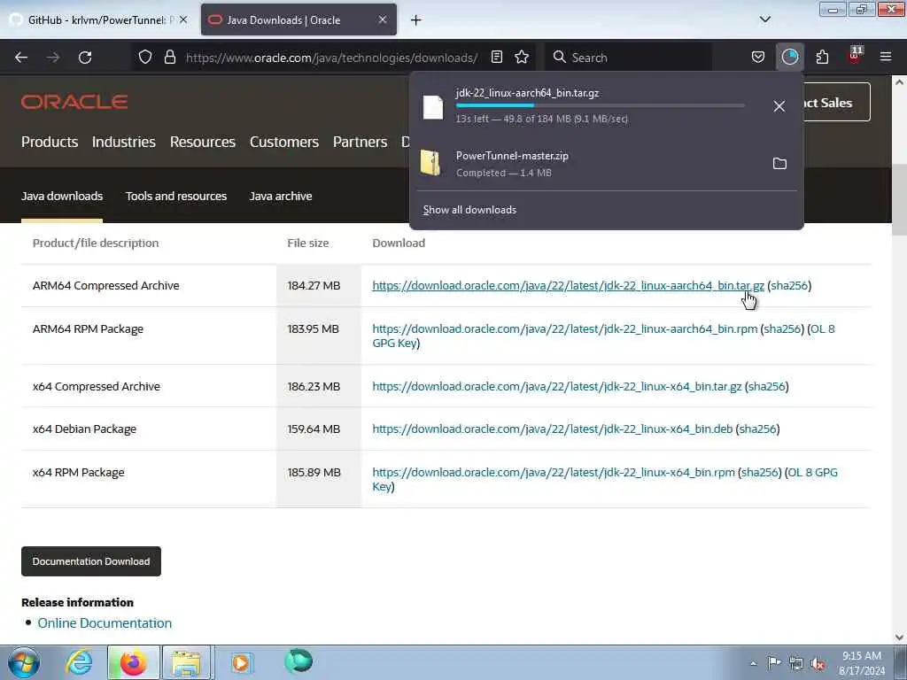Open the Online Documentation link
907x680 pixels.
click(105, 623)
